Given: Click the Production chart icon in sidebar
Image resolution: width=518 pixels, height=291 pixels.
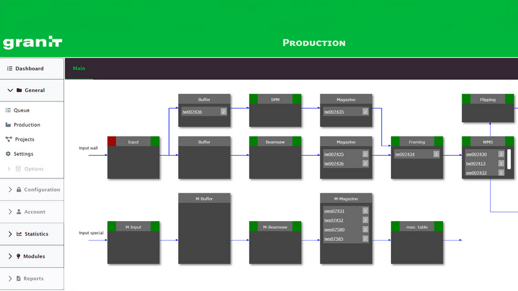Looking at the screenshot, I should tap(8, 125).
